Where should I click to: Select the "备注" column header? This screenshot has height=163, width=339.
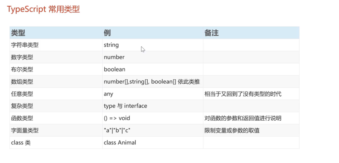tap(212, 33)
